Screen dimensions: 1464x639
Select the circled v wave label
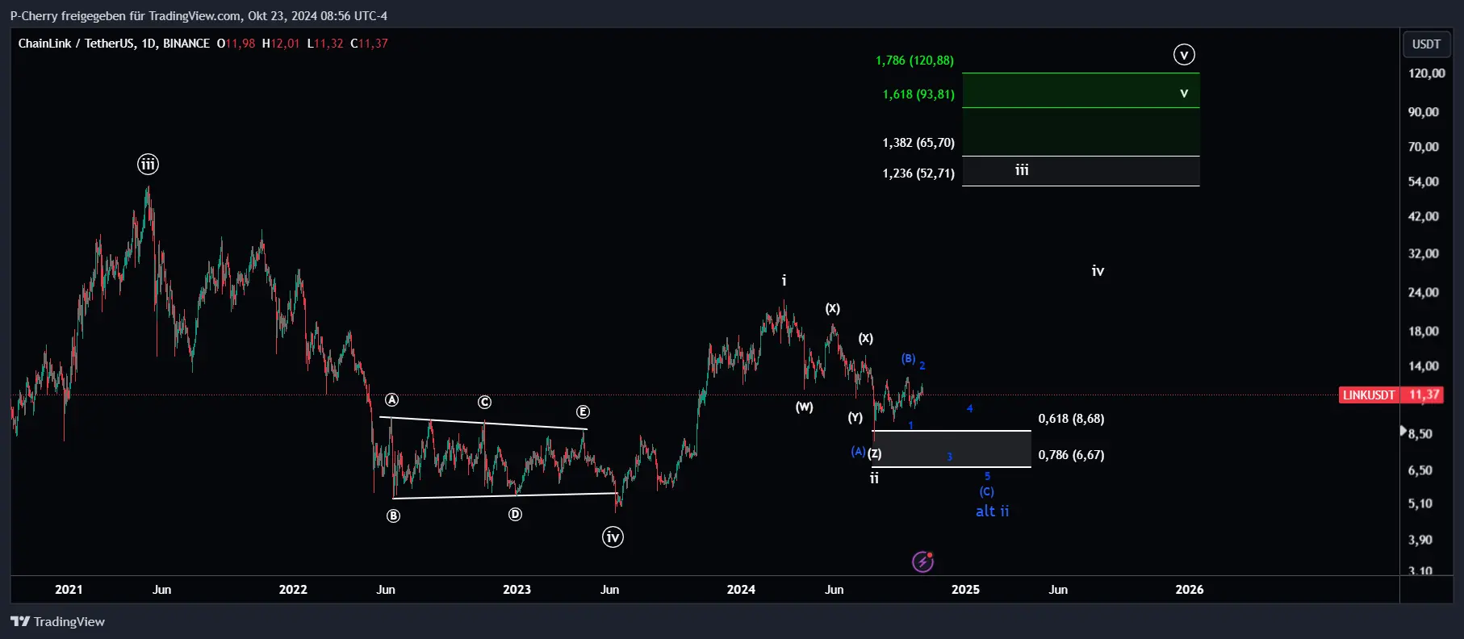1184,55
